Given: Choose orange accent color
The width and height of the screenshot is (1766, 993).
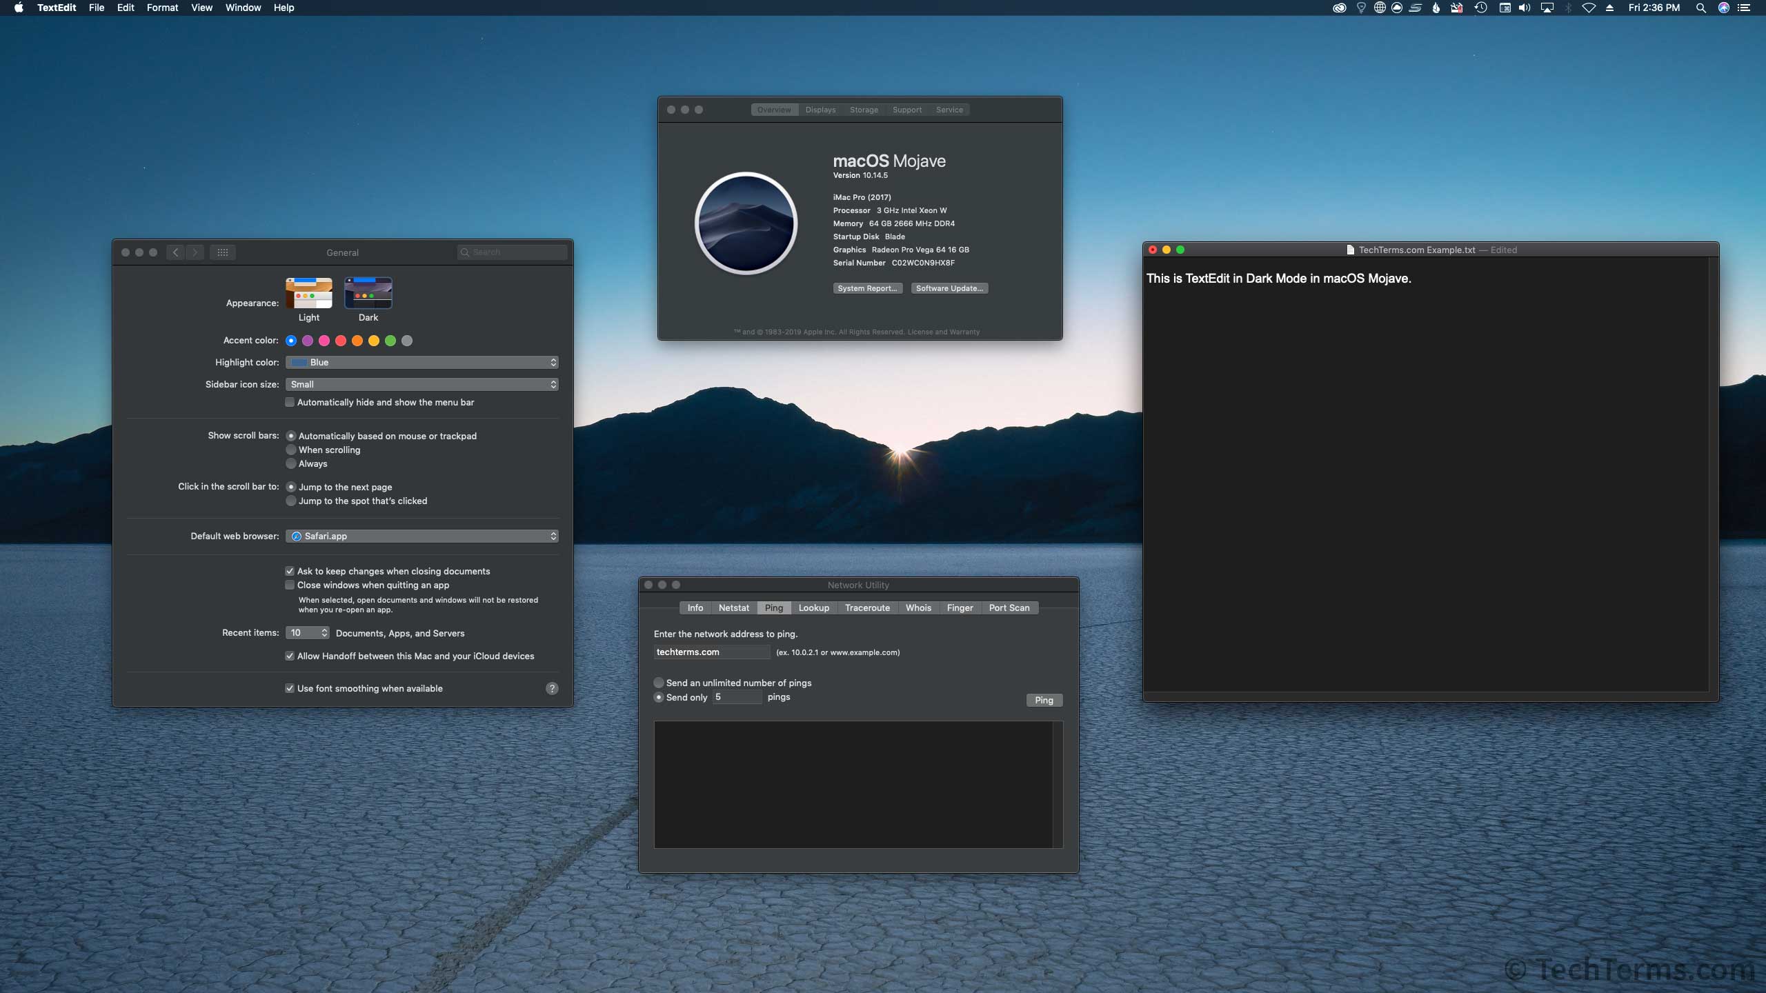Looking at the screenshot, I should coord(357,341).
